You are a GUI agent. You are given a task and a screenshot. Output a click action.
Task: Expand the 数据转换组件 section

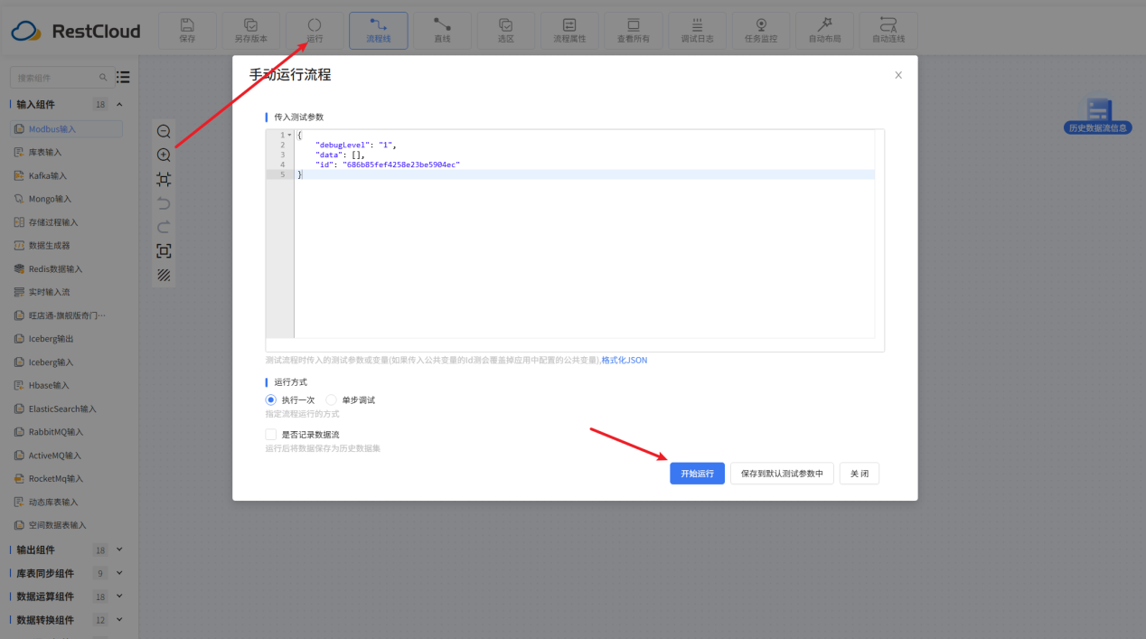(119, 620)
